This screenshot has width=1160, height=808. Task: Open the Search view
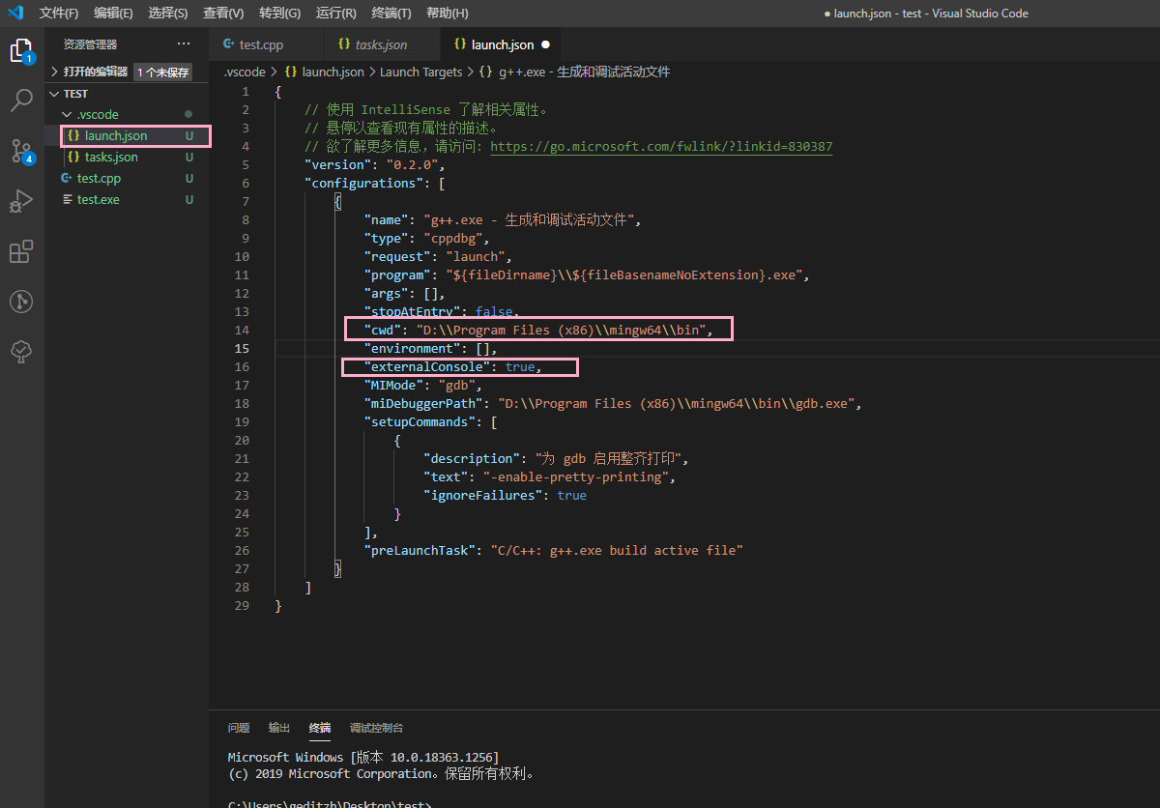(x=21, y=101)
